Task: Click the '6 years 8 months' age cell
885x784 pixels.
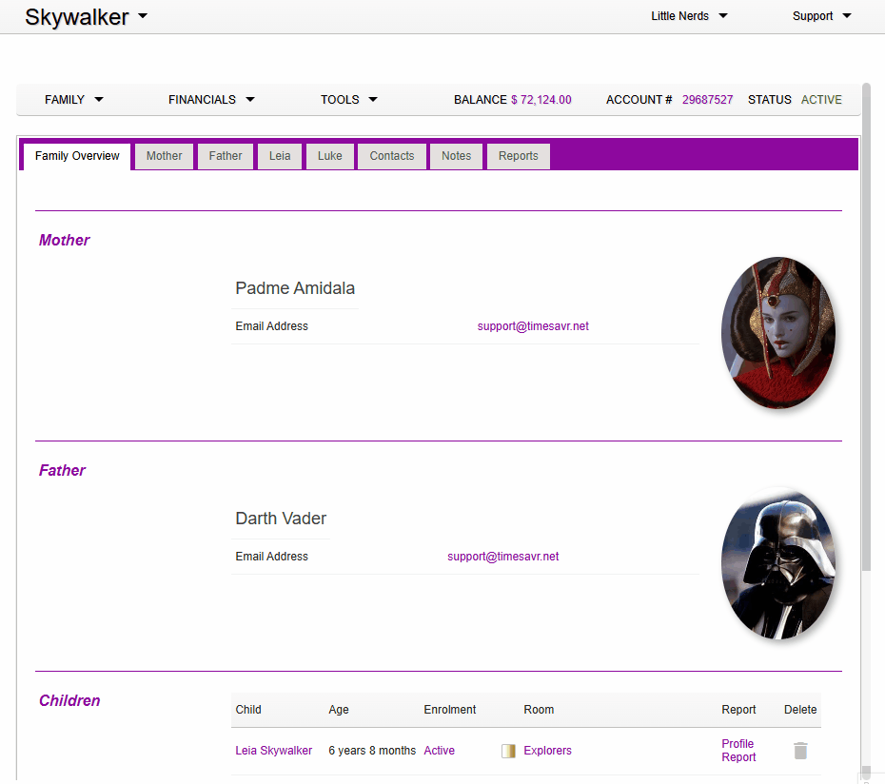Action: pos(372,751)
